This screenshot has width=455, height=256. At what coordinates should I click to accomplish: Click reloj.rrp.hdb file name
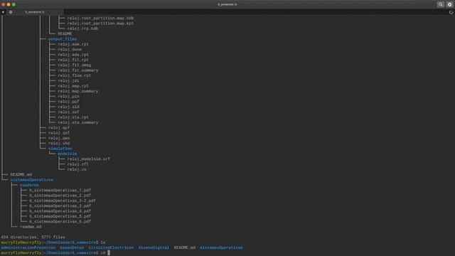coord(82,28)
